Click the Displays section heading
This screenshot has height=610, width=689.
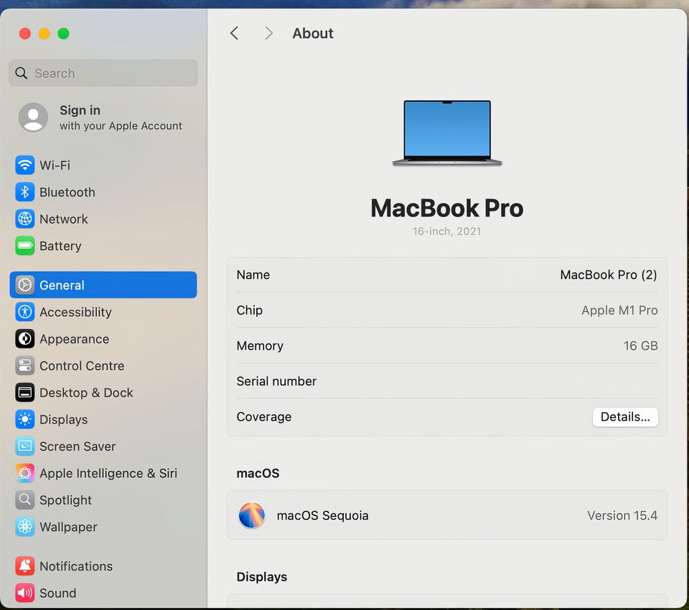coord(262,576)
